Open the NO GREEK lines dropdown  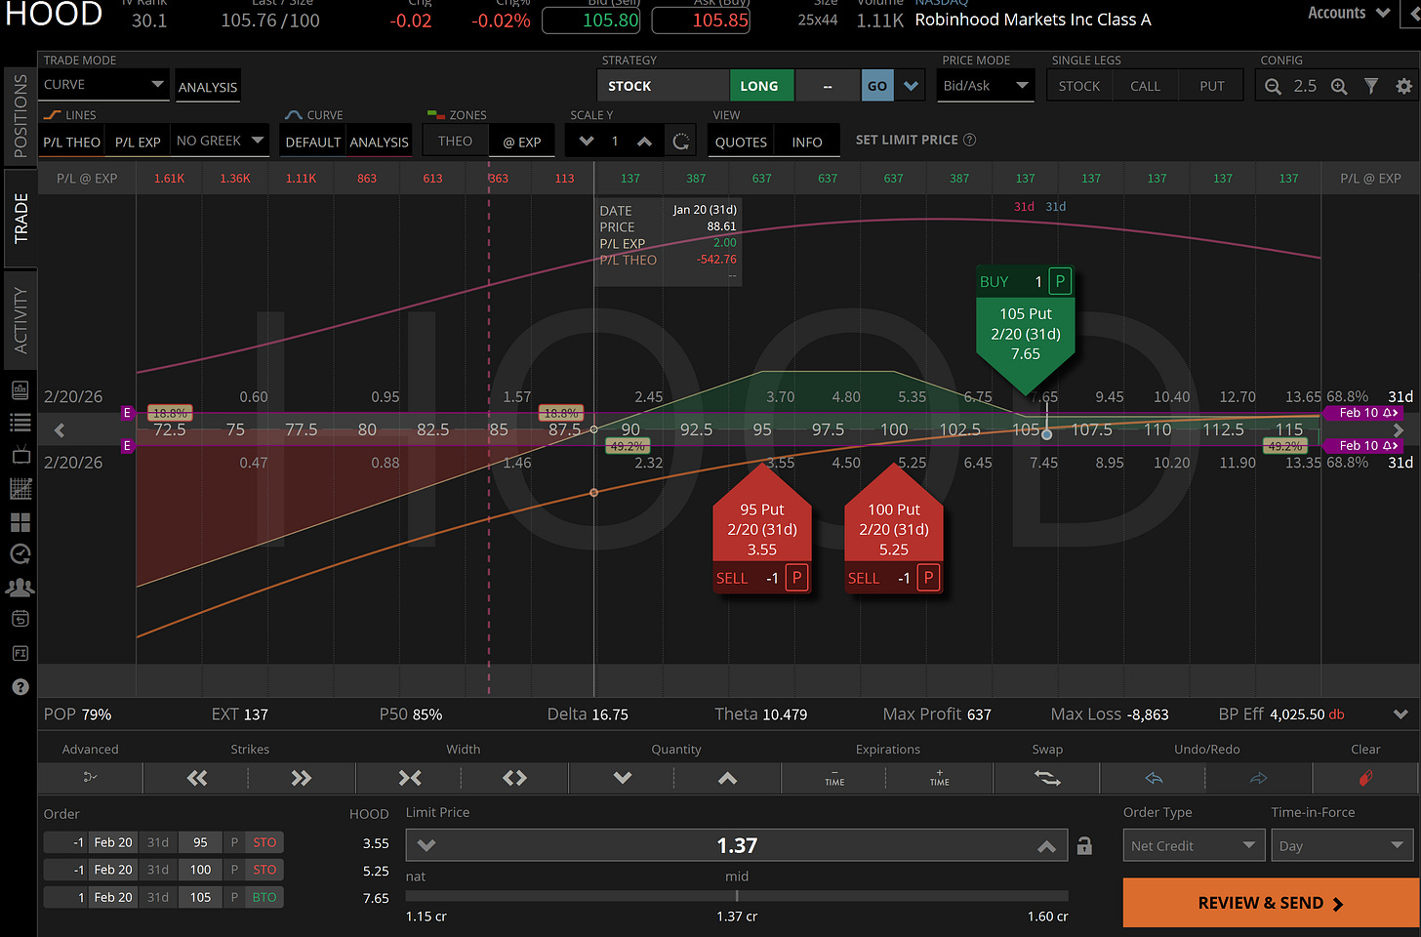pyautogui.click(x=220, y=141)
